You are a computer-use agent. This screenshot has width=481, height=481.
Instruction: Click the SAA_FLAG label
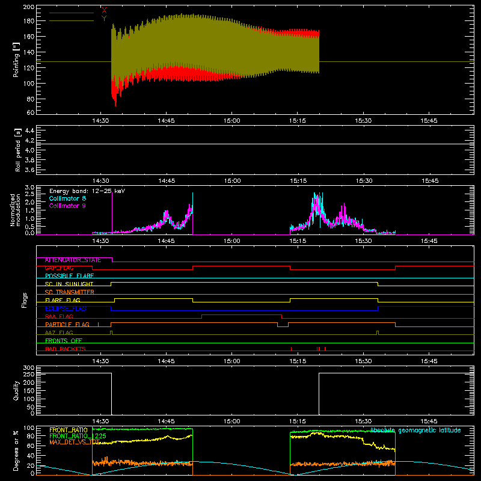point(59,317)
